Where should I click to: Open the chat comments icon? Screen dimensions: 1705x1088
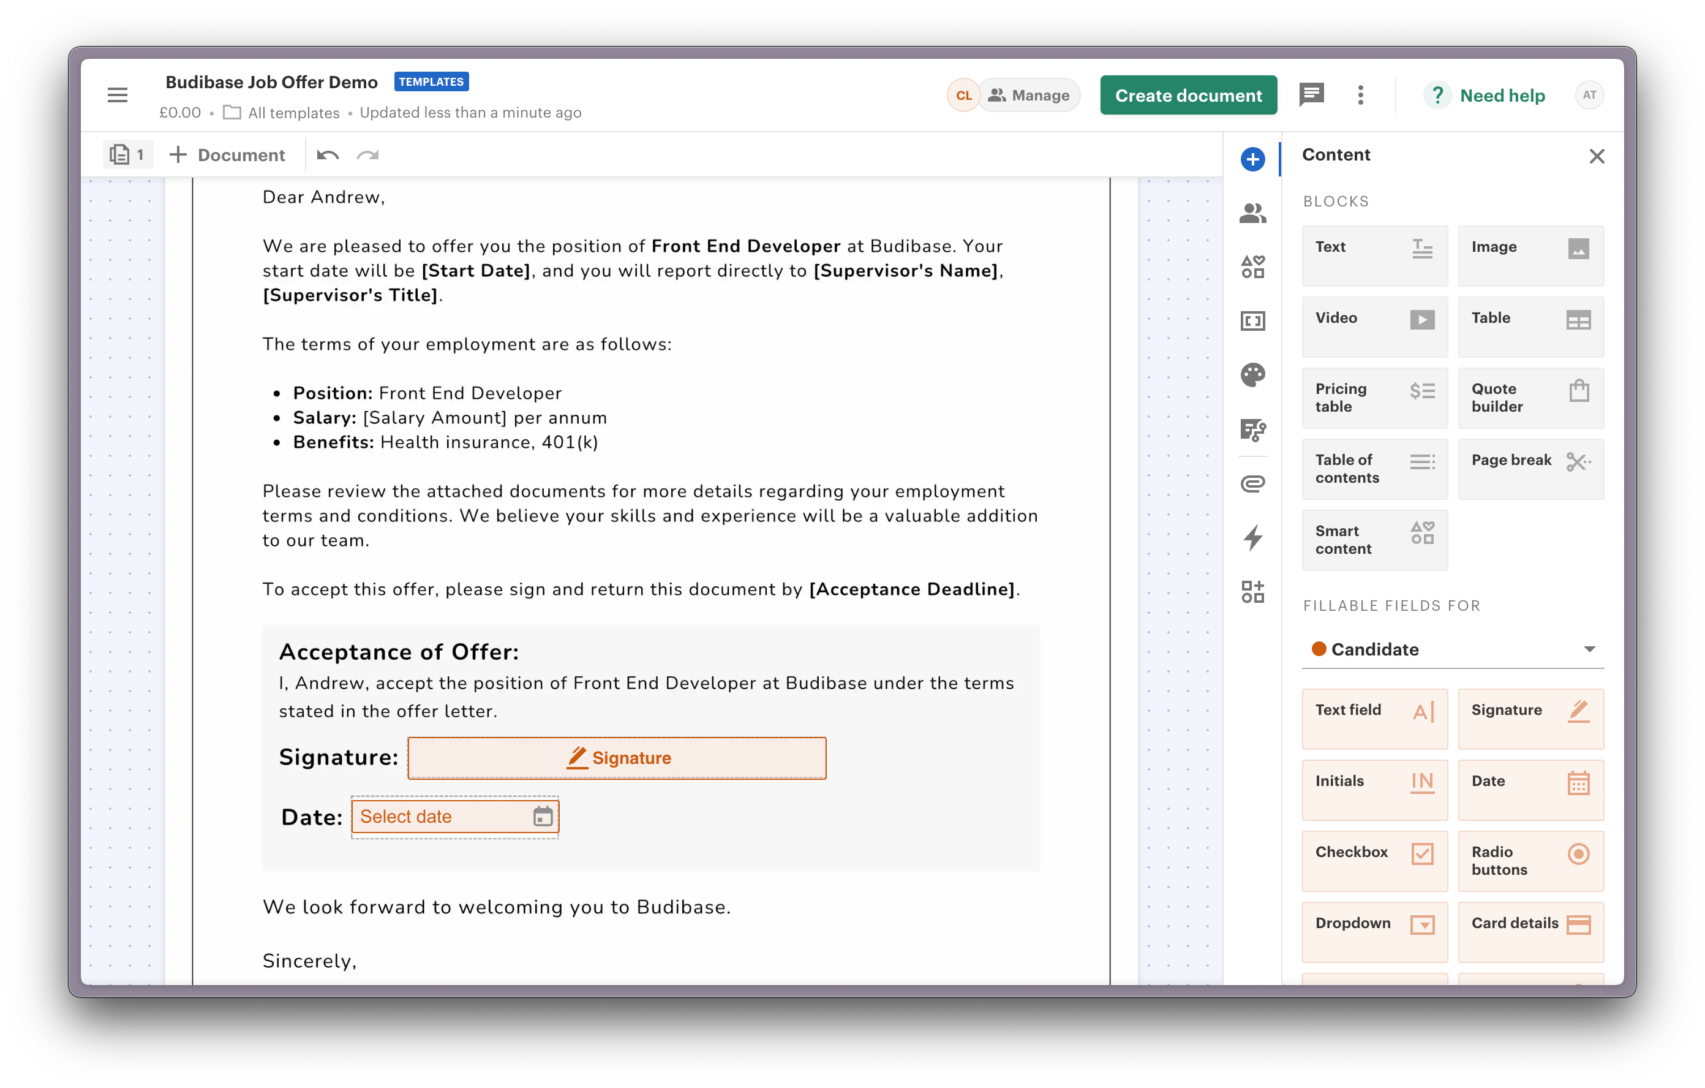coord(1311,95)
